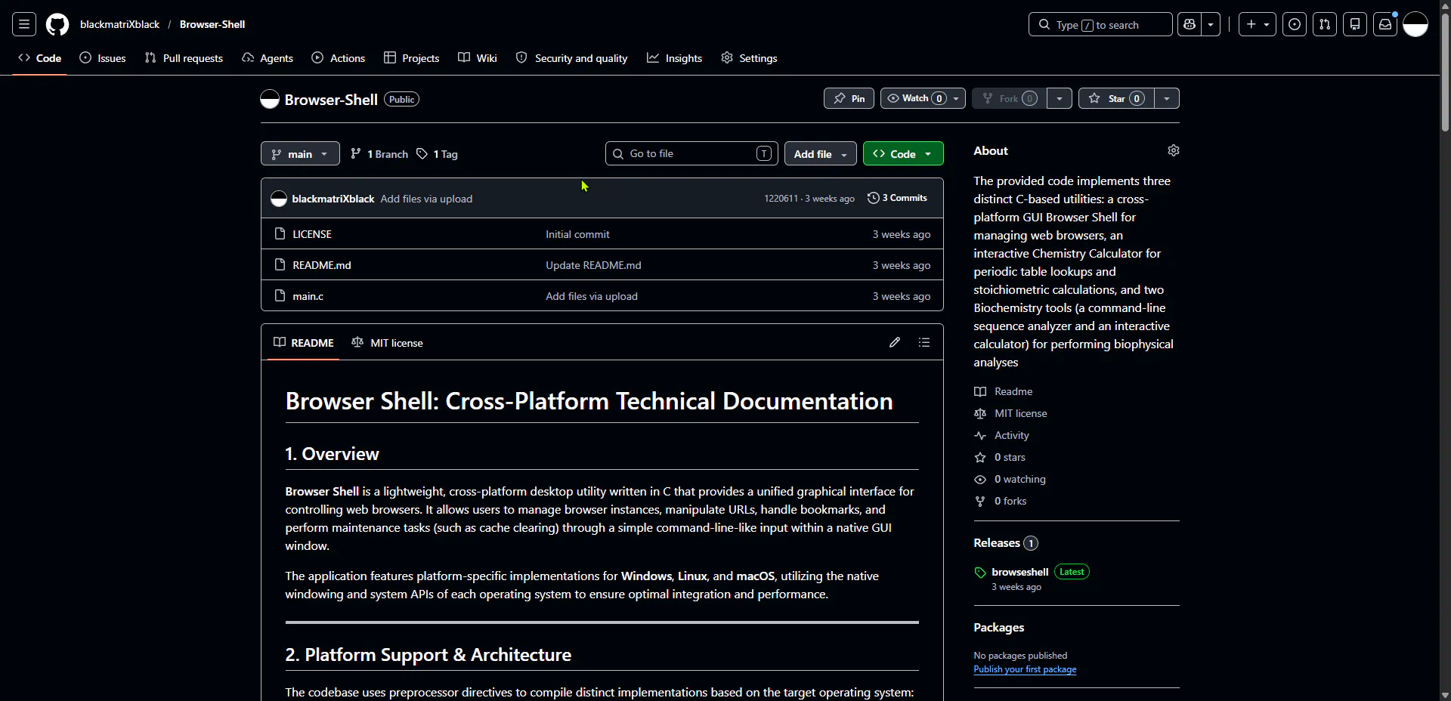This screenshot has width=1451, height=701.
Task: Open the blackmatriXblack owner breadcrumb link
Action: [x=119, y=24]
